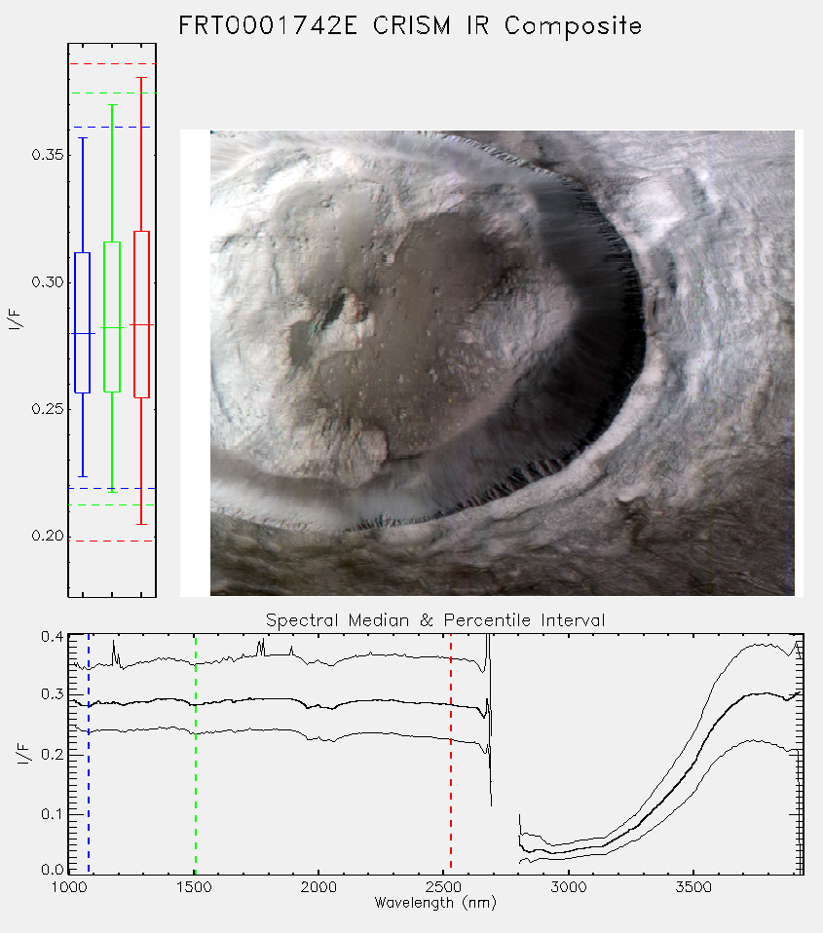Click the spike in upper spectrum near 1200
Screen dimensions: 823x933
click(x=114, y=653)
